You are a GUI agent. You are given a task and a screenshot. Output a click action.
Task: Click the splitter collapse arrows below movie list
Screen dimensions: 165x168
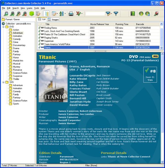[100, 51]
